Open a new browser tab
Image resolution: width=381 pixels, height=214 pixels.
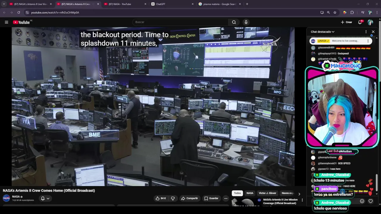(247, 4)
